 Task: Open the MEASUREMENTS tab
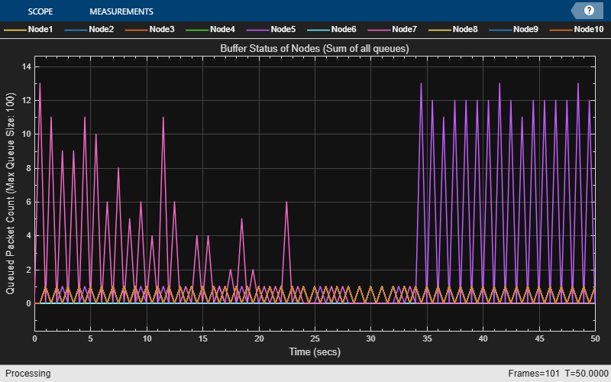click(121, 11)
